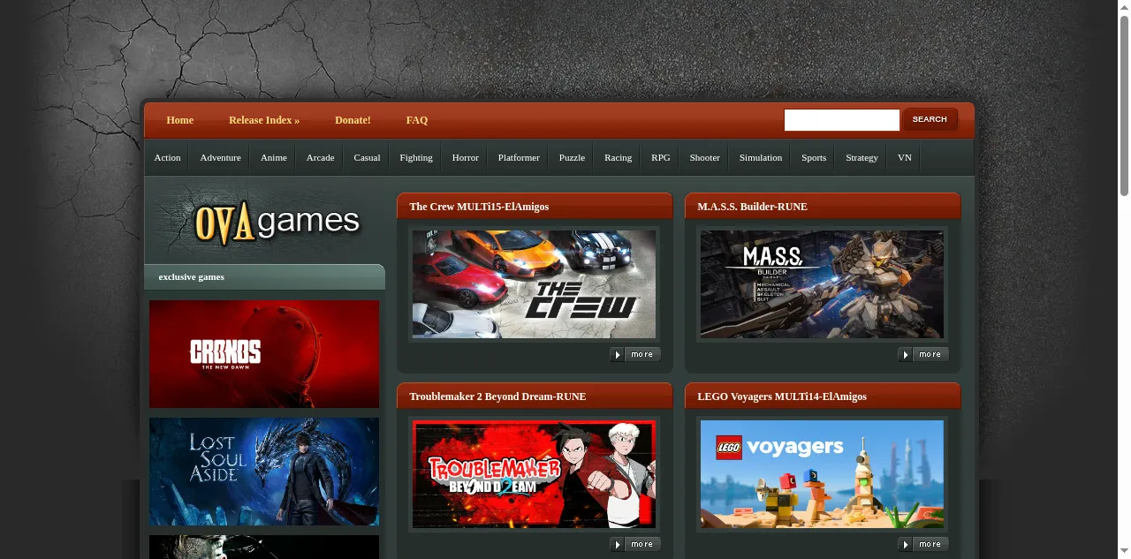Browse the RPG genre
The image size is (1131, 559).
point(661,157)
